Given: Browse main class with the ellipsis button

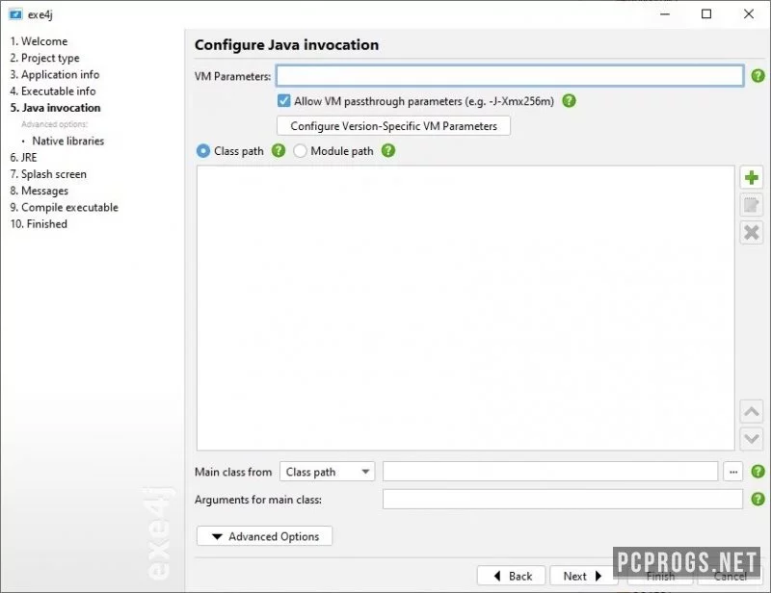Looking at the screenshot, I should click(733, 472).
